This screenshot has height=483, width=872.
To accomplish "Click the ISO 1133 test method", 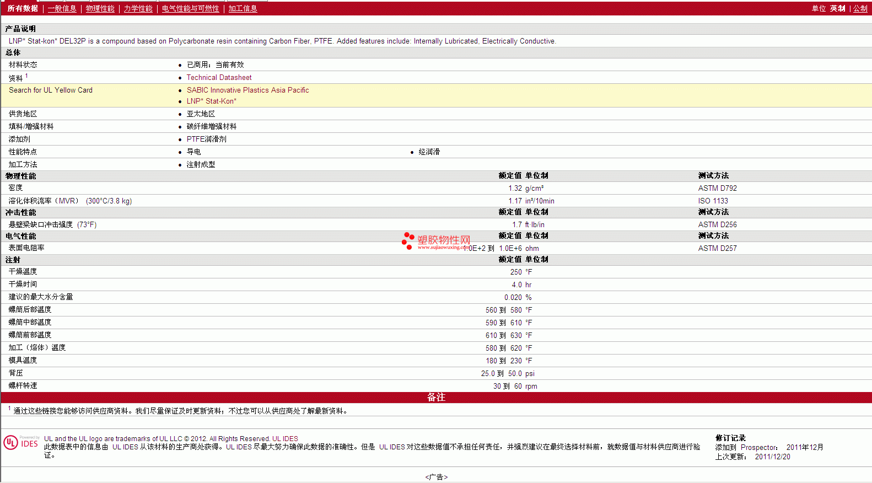I will click(x=713, y=201).
